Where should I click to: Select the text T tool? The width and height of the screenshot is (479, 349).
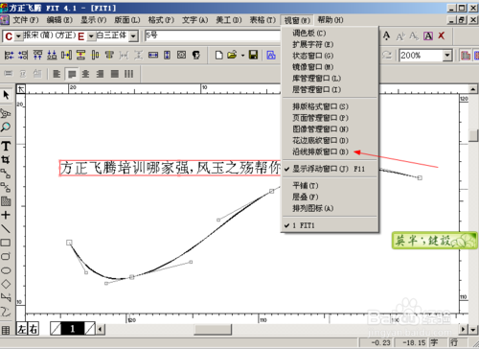click(6, 146)
